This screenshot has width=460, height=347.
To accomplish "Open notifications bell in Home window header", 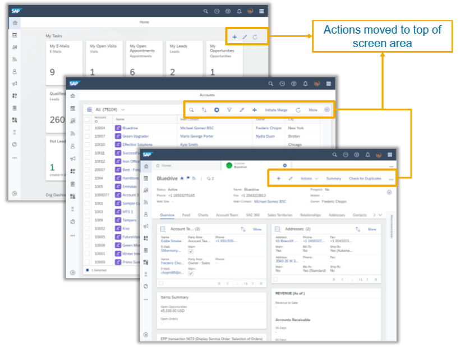I will (x=239, y=11).
